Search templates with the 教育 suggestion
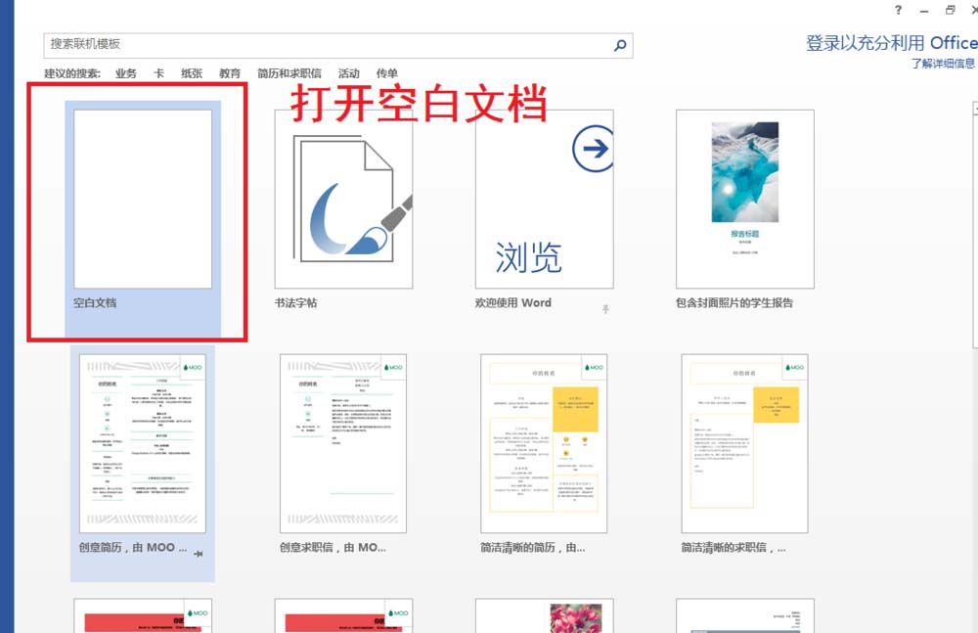 (x=230, y=72)
